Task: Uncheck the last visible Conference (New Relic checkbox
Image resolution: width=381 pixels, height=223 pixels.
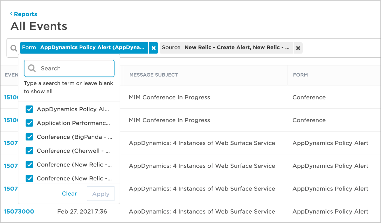Action: [x=29, y=178]
